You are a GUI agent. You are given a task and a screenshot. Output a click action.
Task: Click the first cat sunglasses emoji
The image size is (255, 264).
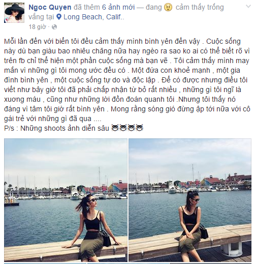coord(115,128)
